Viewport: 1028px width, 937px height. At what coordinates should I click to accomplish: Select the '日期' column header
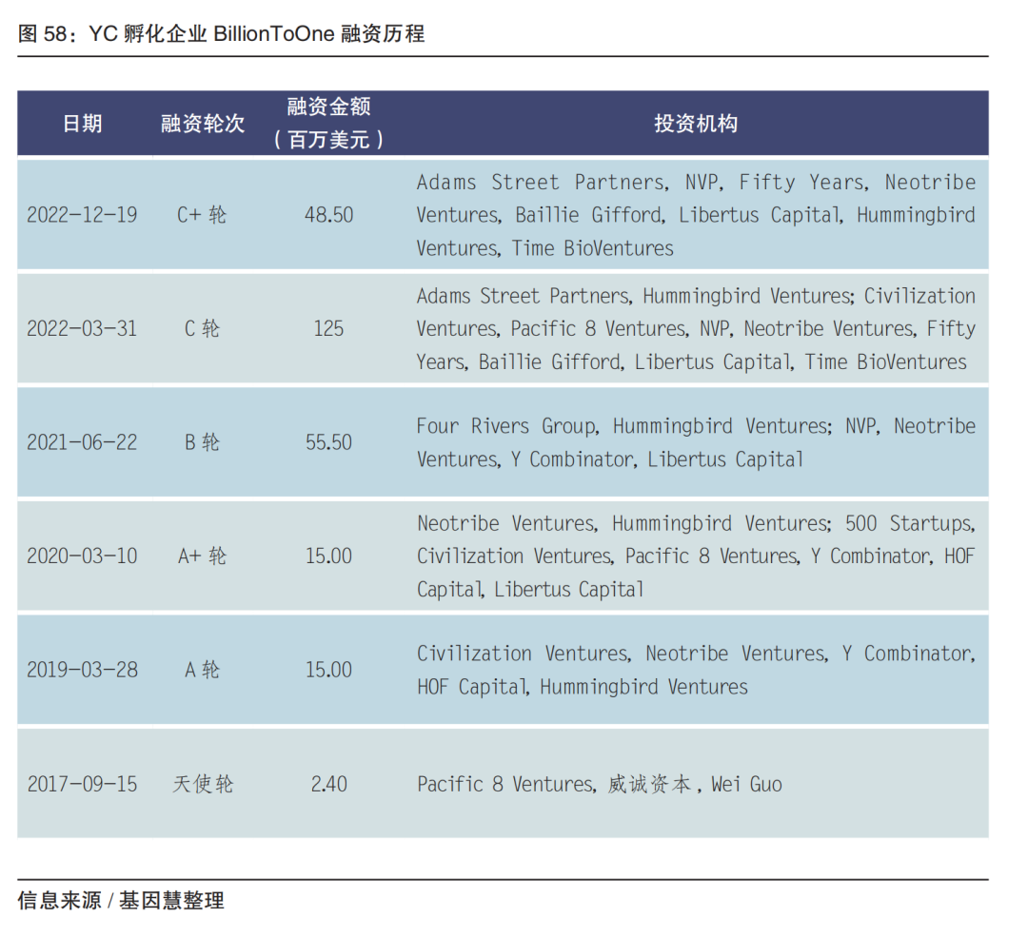click(82, 124)
